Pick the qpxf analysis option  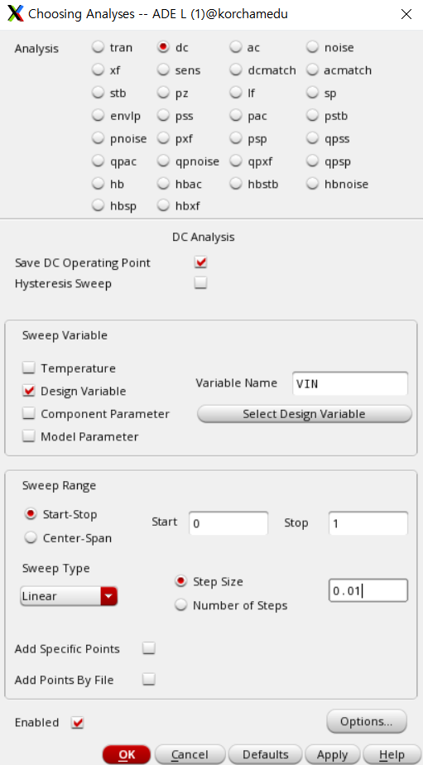coord(236,161)
